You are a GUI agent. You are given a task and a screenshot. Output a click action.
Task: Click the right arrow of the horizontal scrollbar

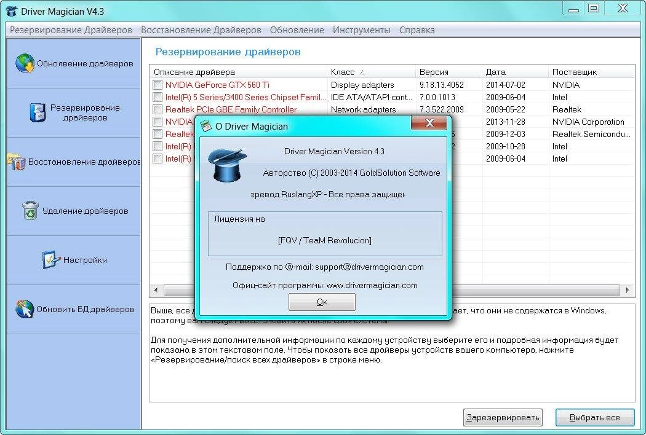point(628,290)
